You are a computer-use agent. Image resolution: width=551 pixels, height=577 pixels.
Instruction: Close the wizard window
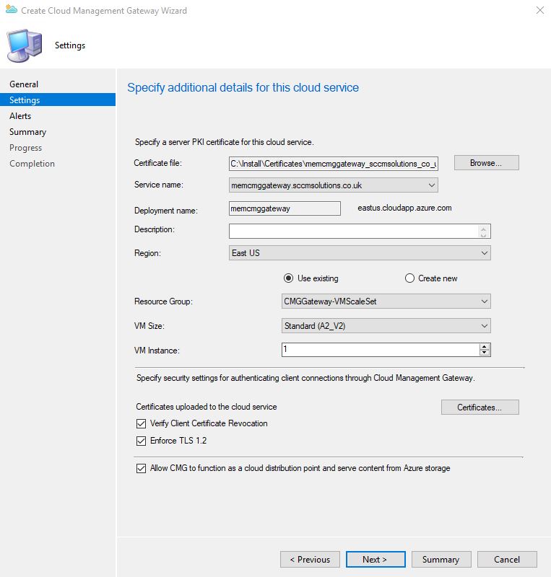pyautogui.click(x=539, y=11)
